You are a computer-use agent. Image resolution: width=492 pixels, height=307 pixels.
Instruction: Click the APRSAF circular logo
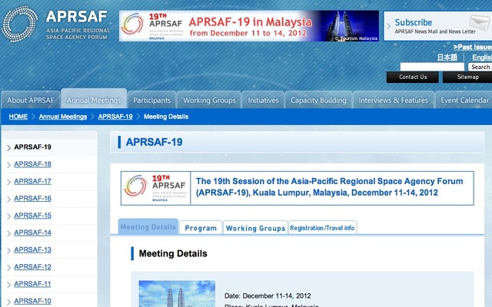tap(19, 24)
